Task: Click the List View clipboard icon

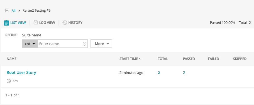Action: pos(6,23)
